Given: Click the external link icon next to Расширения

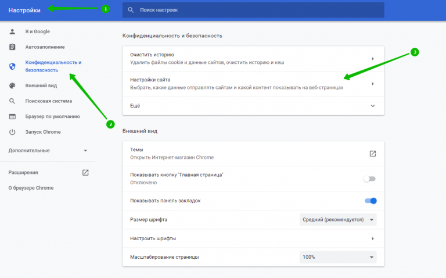Looking at the screenshot, I should click(85, 173).
